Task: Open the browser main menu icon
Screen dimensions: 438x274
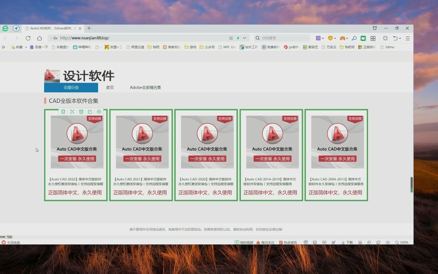Action: pos(408,38)
